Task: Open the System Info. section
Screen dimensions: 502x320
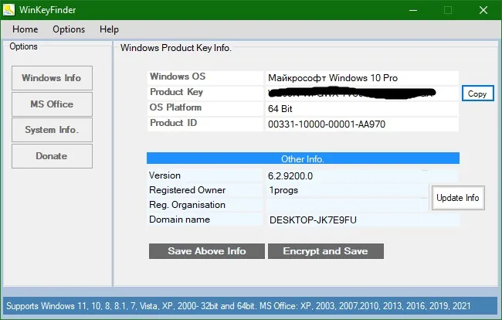Action: point(52,130)
